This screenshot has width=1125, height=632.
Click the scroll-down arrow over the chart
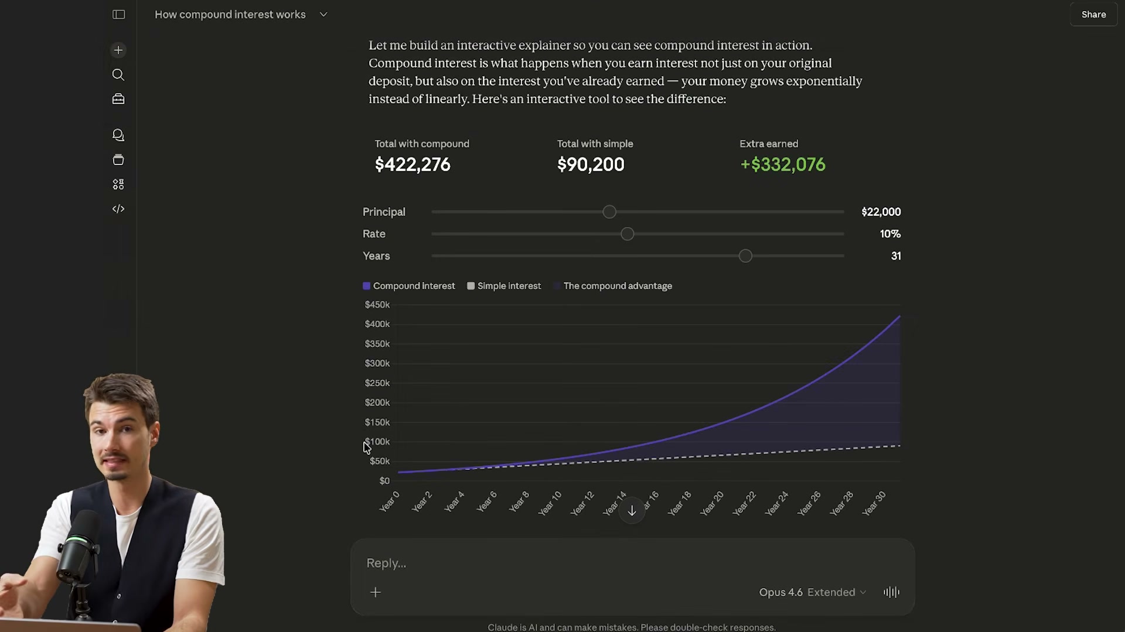click(632, 510)
